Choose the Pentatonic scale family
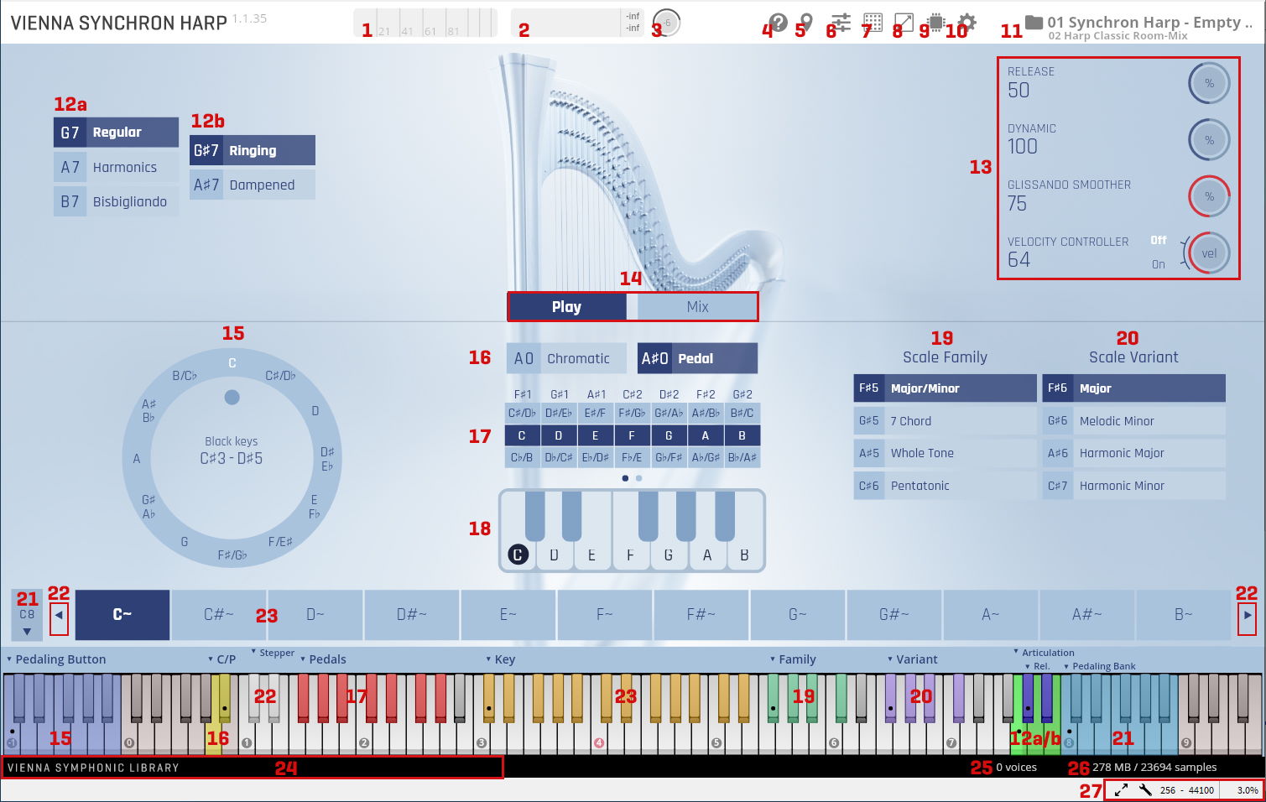Image resolution: width=1266 pixels, height=802 pixels. point(946,486)
